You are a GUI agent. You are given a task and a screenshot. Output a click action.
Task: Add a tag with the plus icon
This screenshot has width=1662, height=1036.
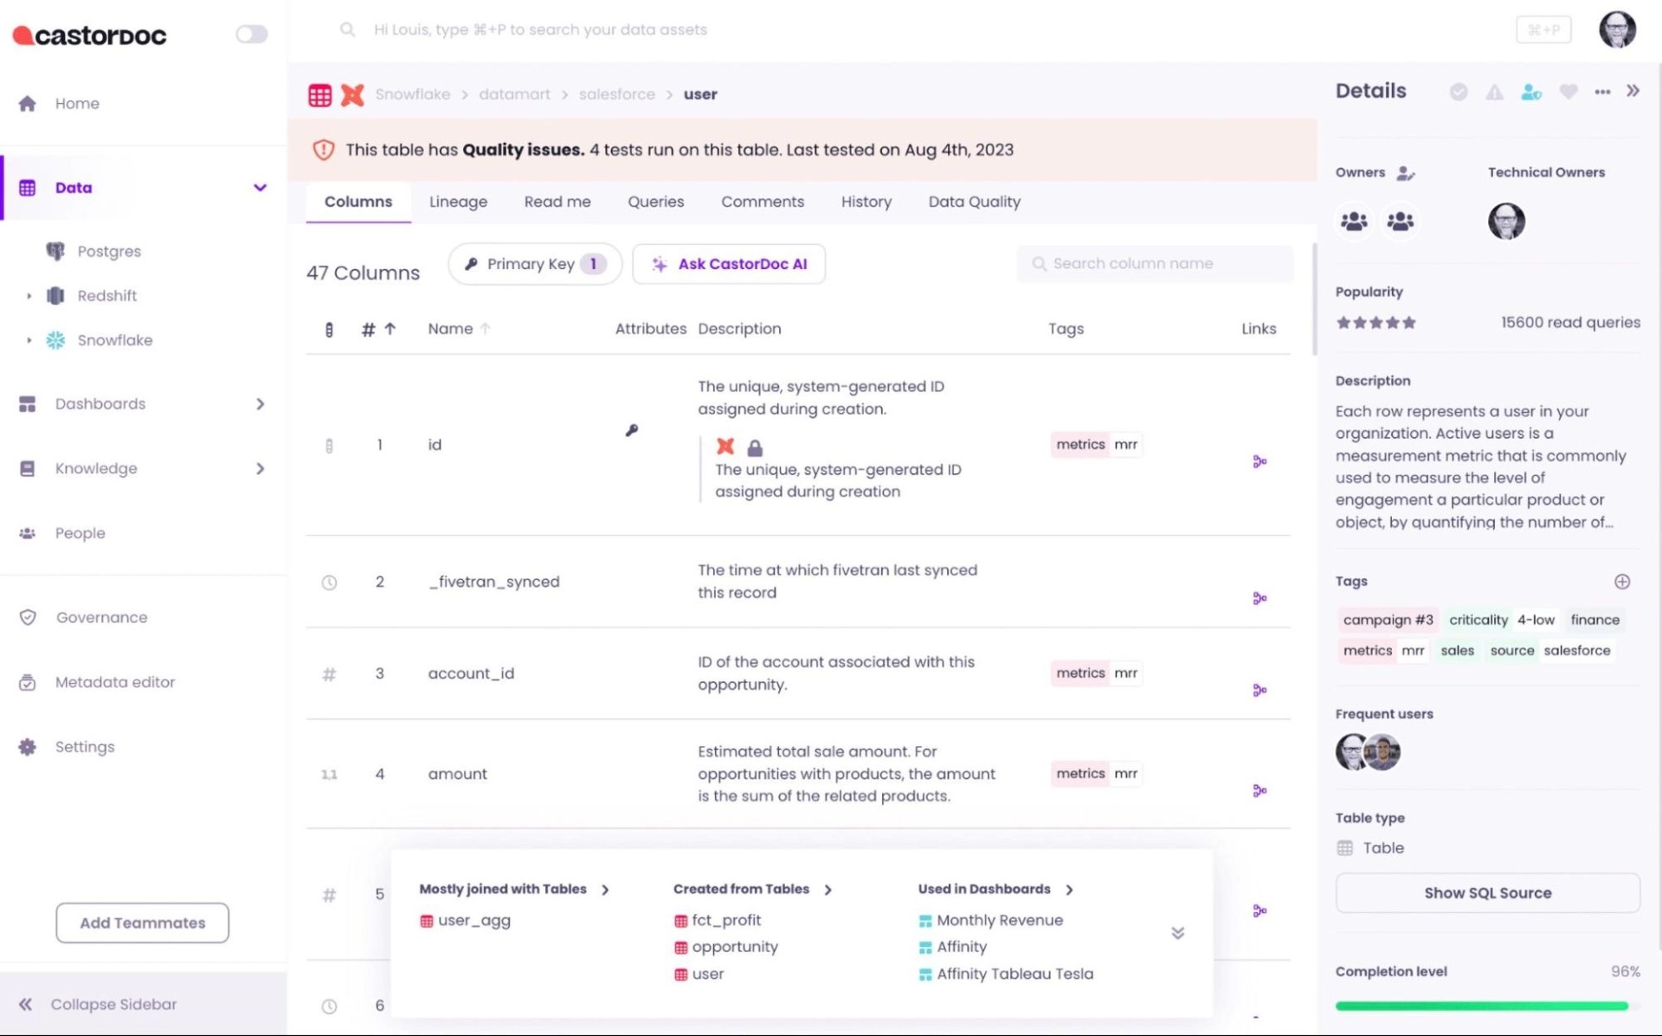1622,582
